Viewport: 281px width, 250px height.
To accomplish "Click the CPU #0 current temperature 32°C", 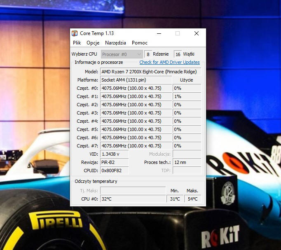I will [x=133, y=199].
